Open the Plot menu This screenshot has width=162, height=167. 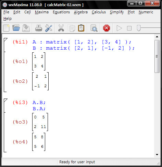pos(131,12)
